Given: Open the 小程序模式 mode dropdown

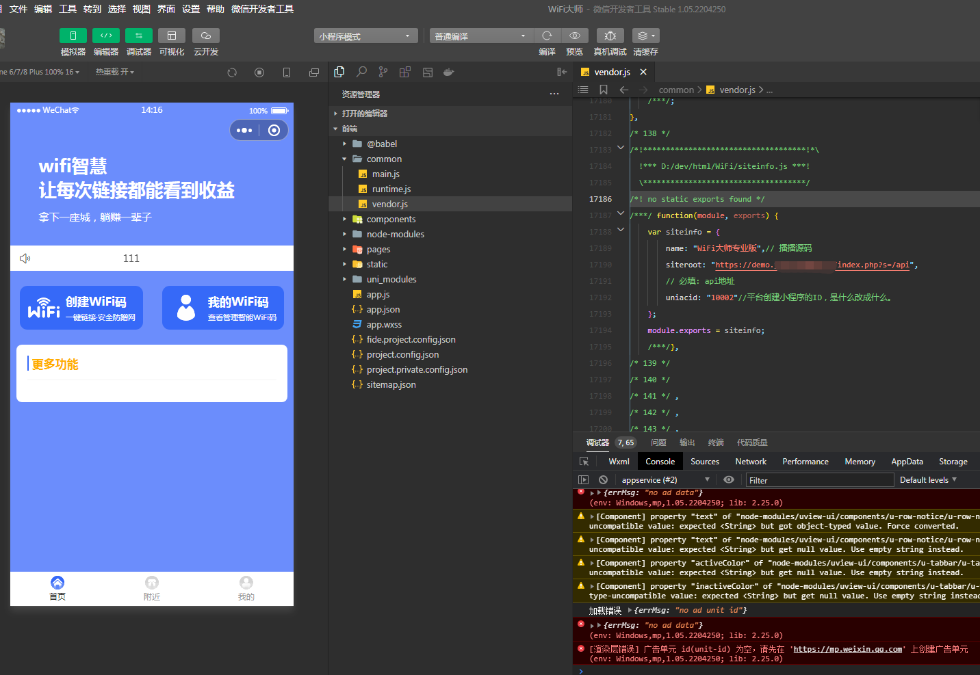Looking at the screenshot, I should coord(366,36).
